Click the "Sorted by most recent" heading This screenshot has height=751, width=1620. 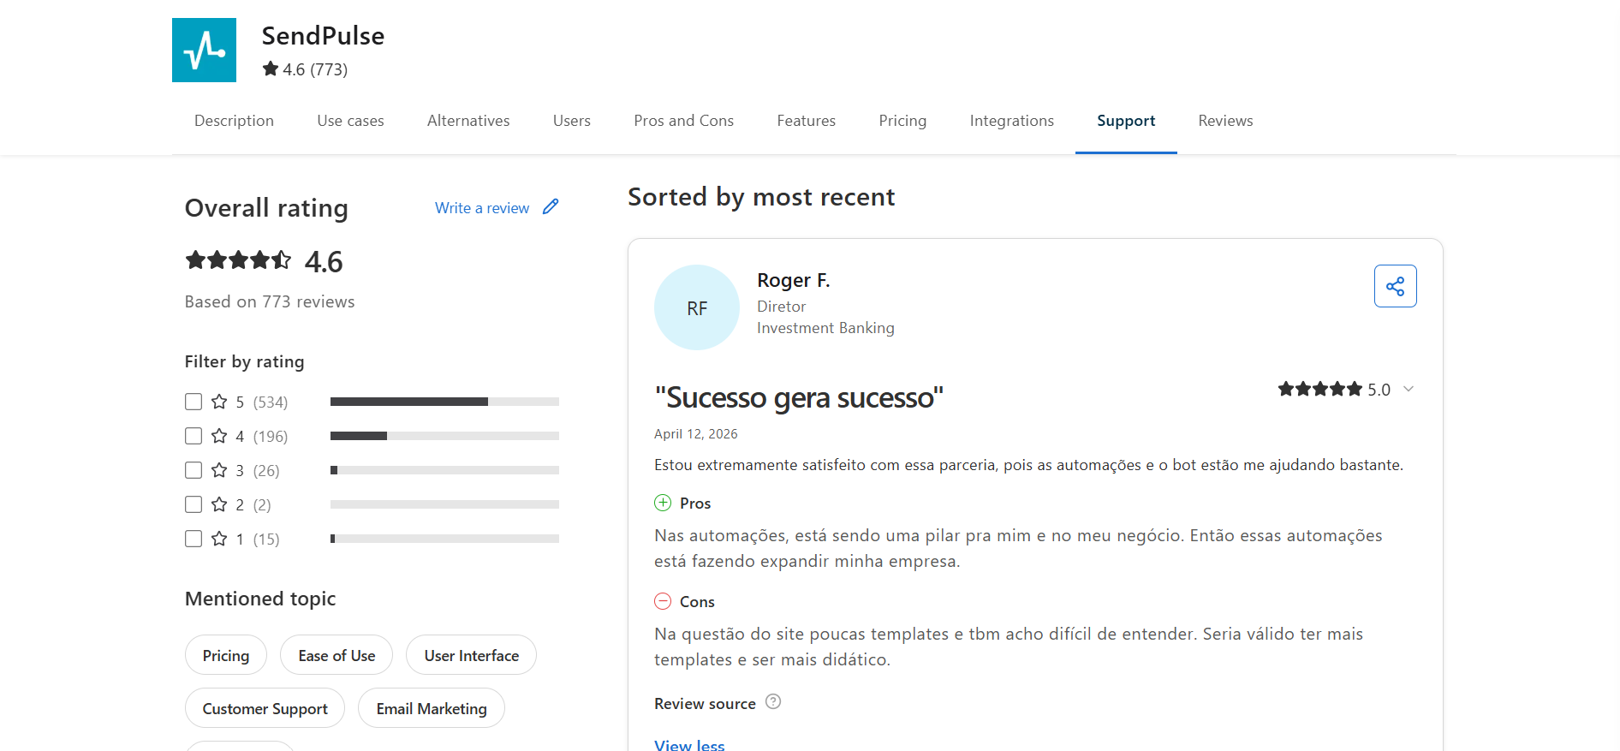[761, 197]
